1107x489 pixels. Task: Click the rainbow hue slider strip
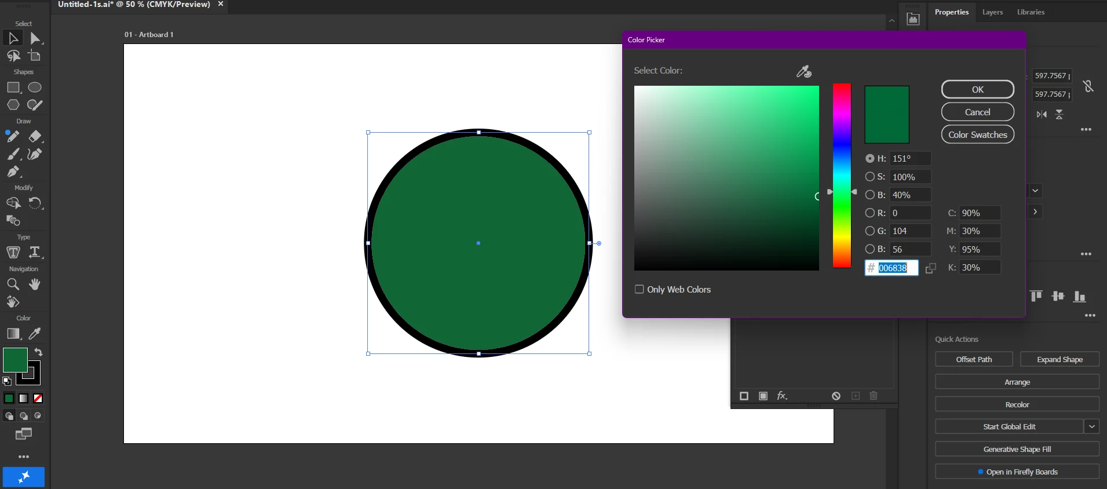(x=842, y=176)
